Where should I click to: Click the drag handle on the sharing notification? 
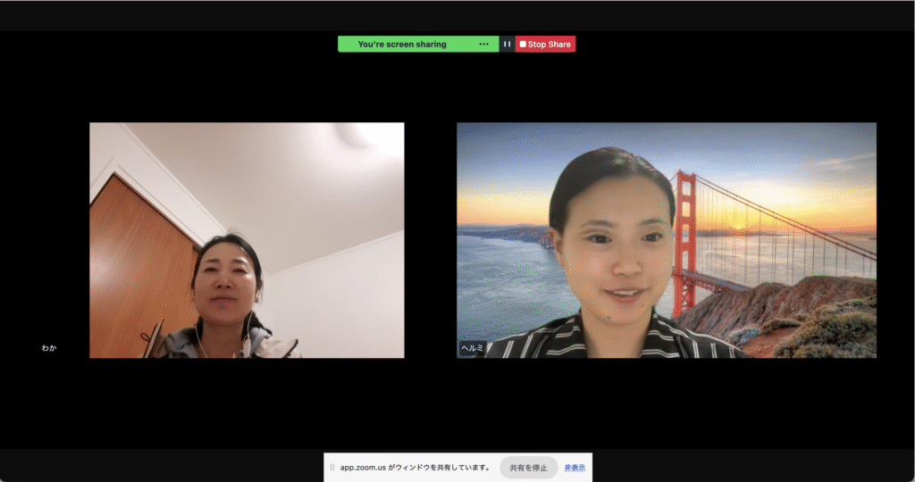click(x=332, y=468)
